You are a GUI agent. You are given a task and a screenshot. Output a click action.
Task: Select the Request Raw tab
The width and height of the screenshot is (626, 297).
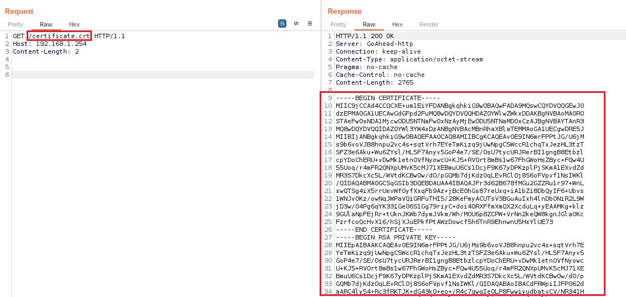pyautogui.click(x=46, y=24)
